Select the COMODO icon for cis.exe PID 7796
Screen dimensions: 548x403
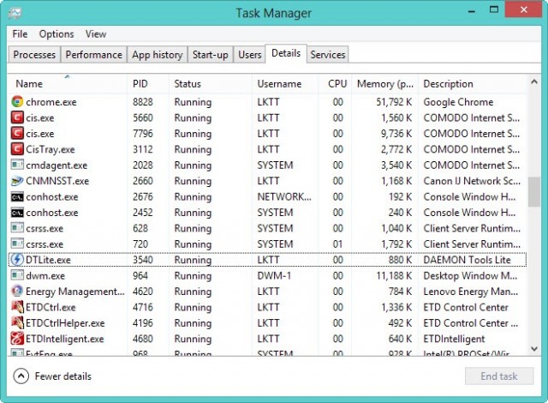17,133
